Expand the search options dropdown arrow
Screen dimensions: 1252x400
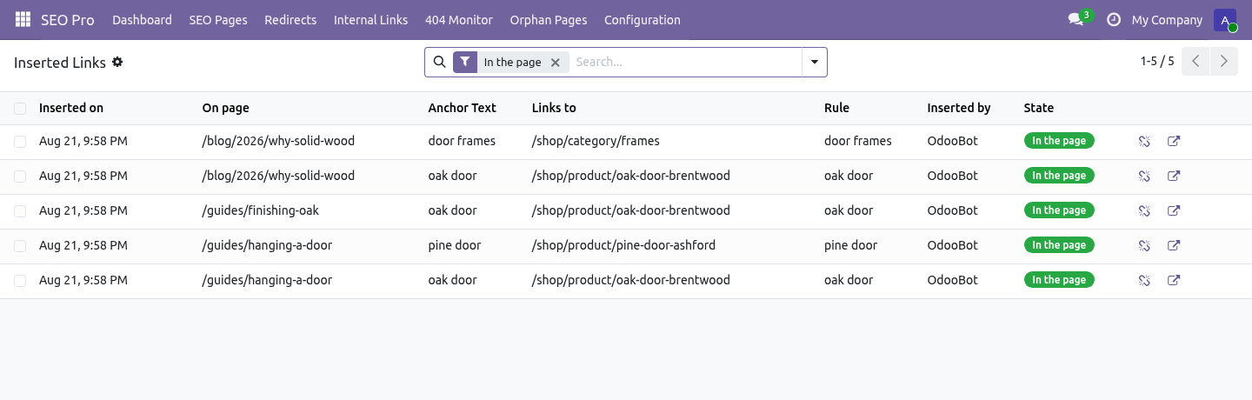coord(815,62)
